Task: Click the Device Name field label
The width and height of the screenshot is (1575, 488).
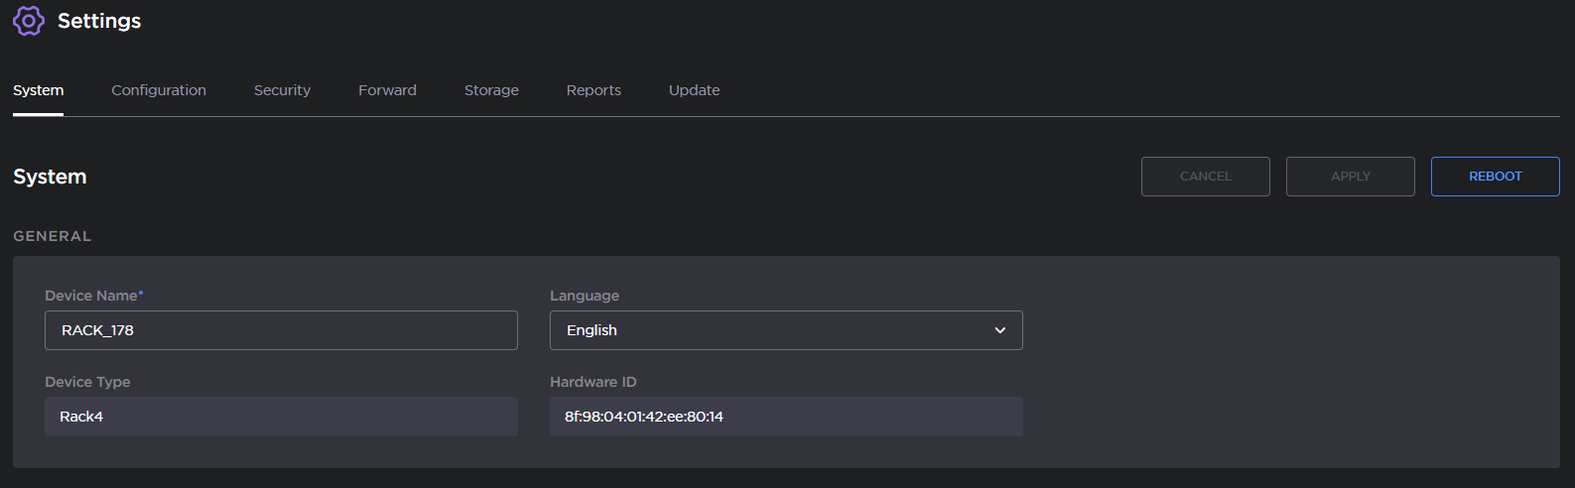Action: [x=91, y=296]
